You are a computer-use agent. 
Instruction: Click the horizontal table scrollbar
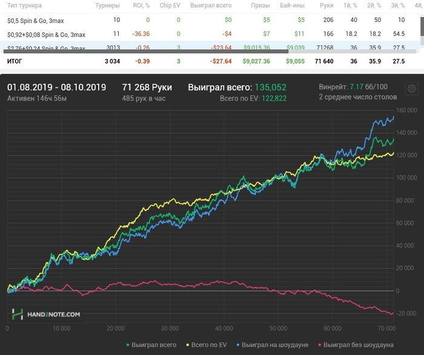[x=146, y=51]
